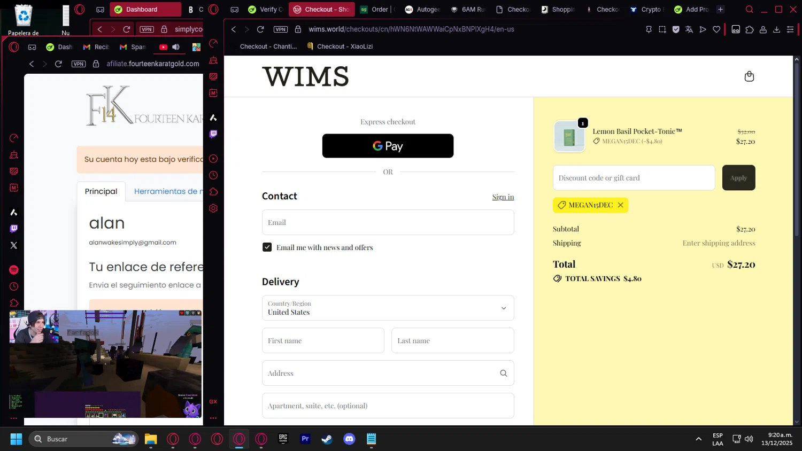This screenshot has height=451, width=802.
Task: Select the Dashboard tab in the back window
Action: [x=145, y=10]
